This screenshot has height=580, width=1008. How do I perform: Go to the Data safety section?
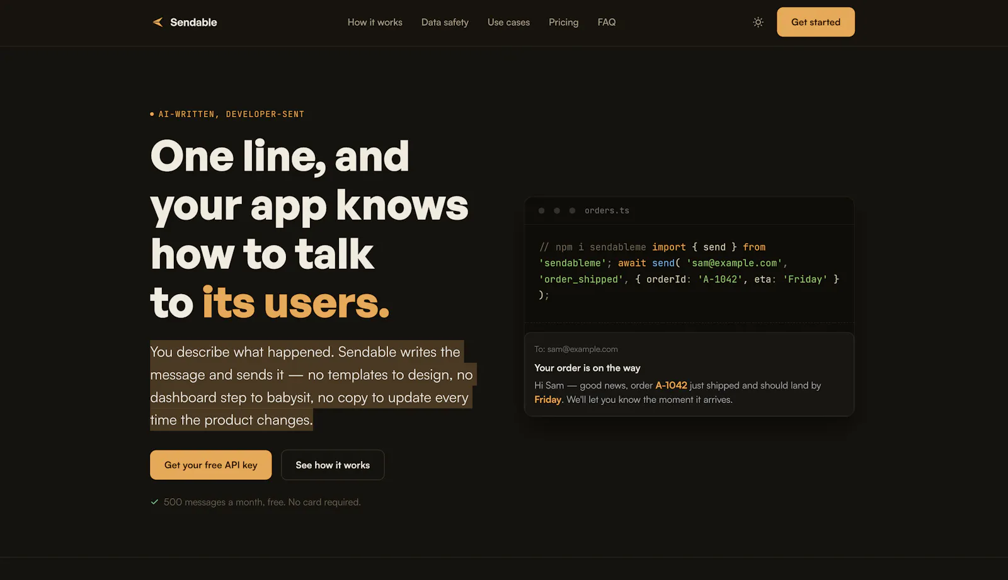(x=445, y=22)
